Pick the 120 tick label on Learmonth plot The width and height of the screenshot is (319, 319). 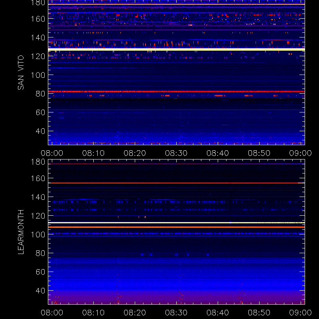tap(38, 216)
